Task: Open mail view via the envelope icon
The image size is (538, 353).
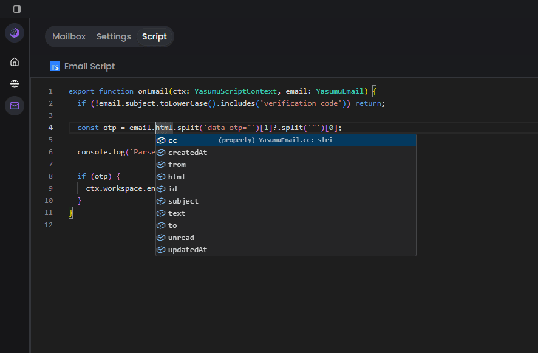Action: [14, 105]
